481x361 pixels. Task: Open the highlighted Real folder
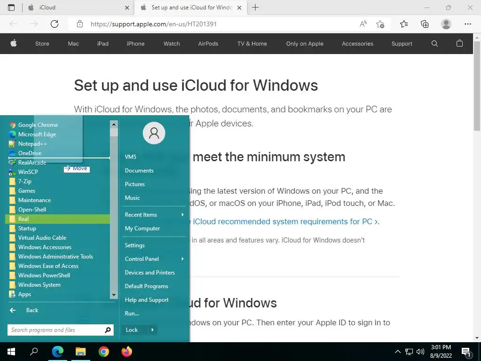point(58,219)
